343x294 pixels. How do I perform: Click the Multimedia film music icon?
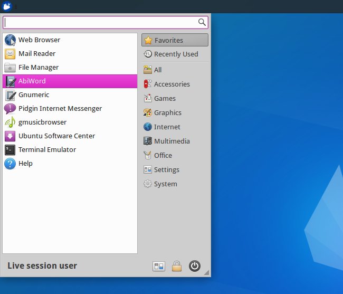point(148,141)
